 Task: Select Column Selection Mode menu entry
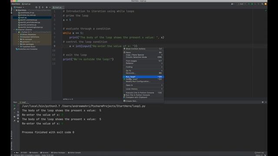(143, 57)
